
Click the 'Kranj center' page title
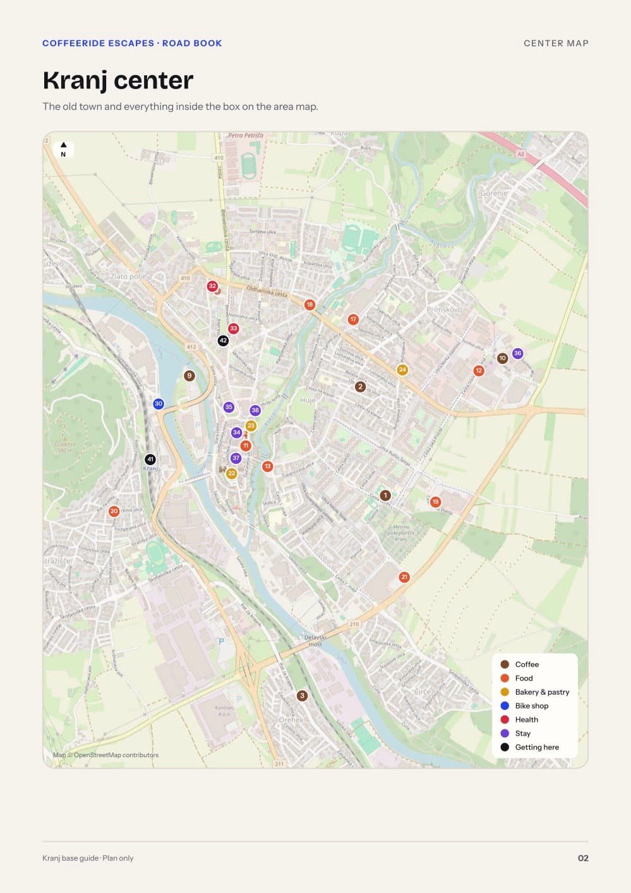point(118,80)
